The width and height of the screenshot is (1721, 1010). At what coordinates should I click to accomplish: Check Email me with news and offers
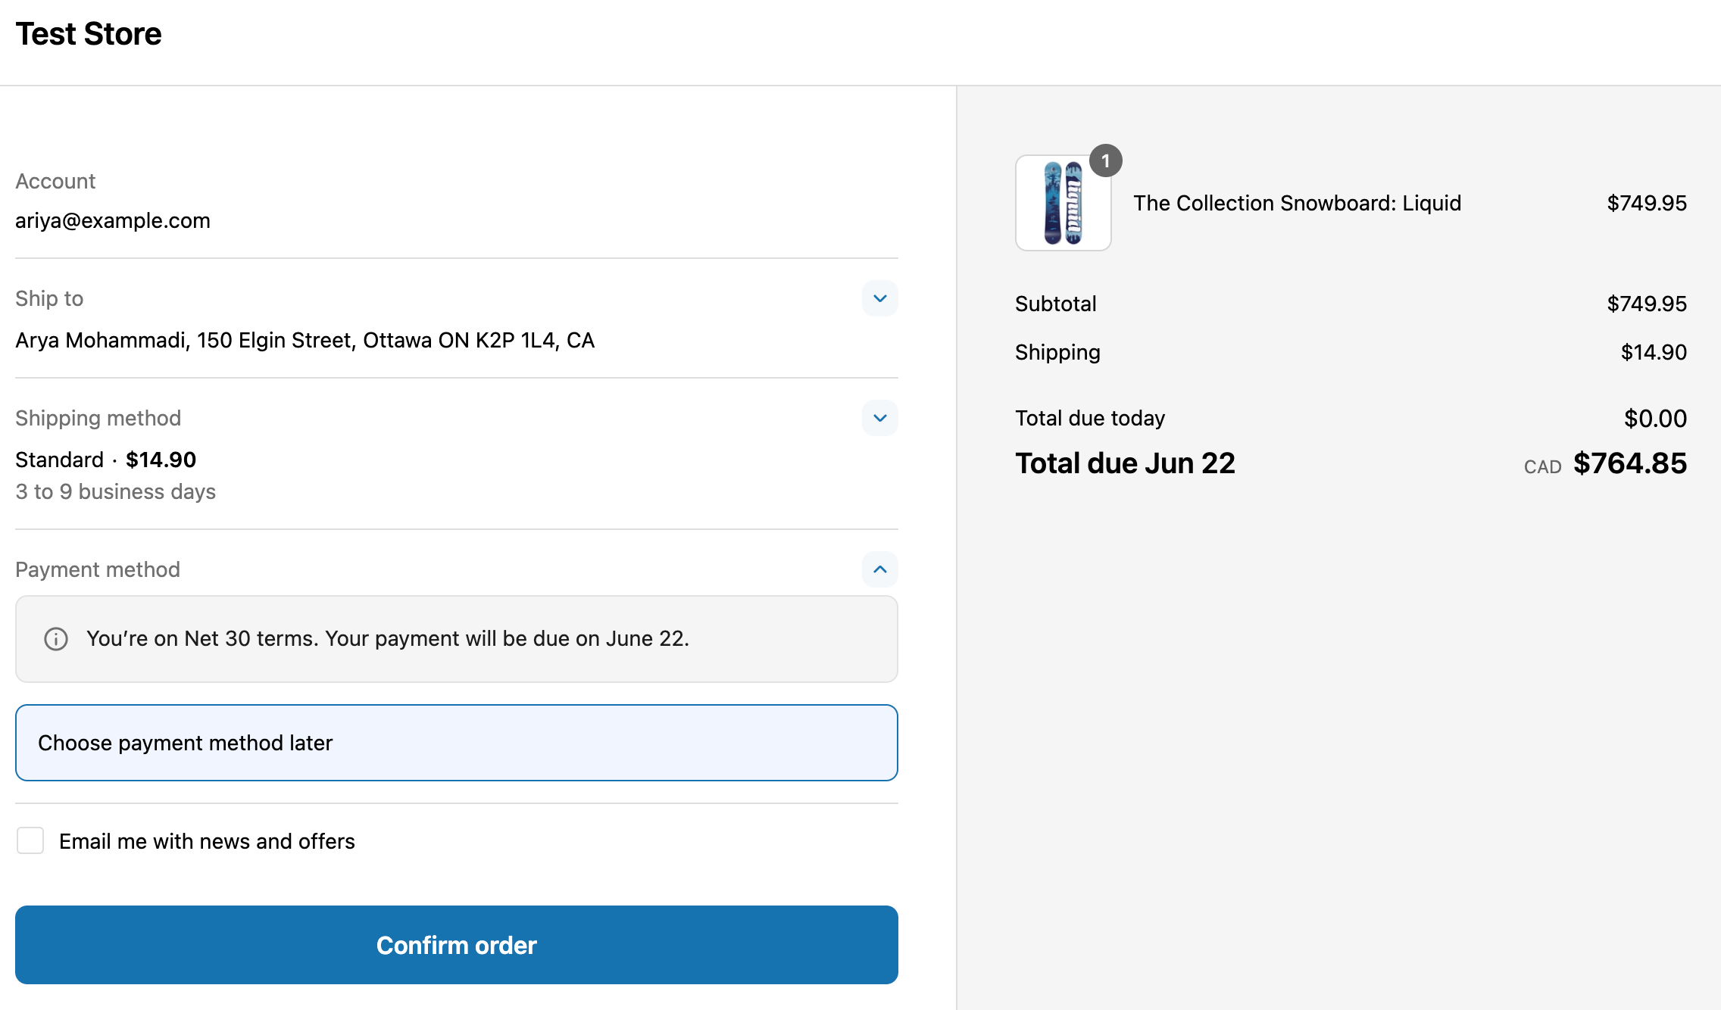[x=30, y=840]
